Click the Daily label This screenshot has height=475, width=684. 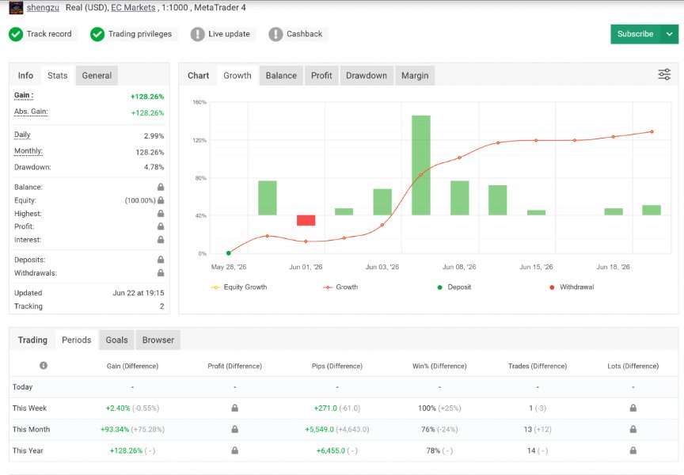click(x=22, y=135)
